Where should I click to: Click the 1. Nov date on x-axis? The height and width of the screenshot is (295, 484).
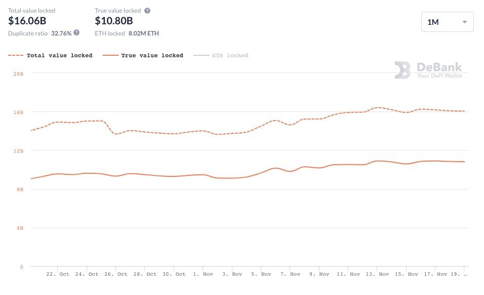point(203,274)
